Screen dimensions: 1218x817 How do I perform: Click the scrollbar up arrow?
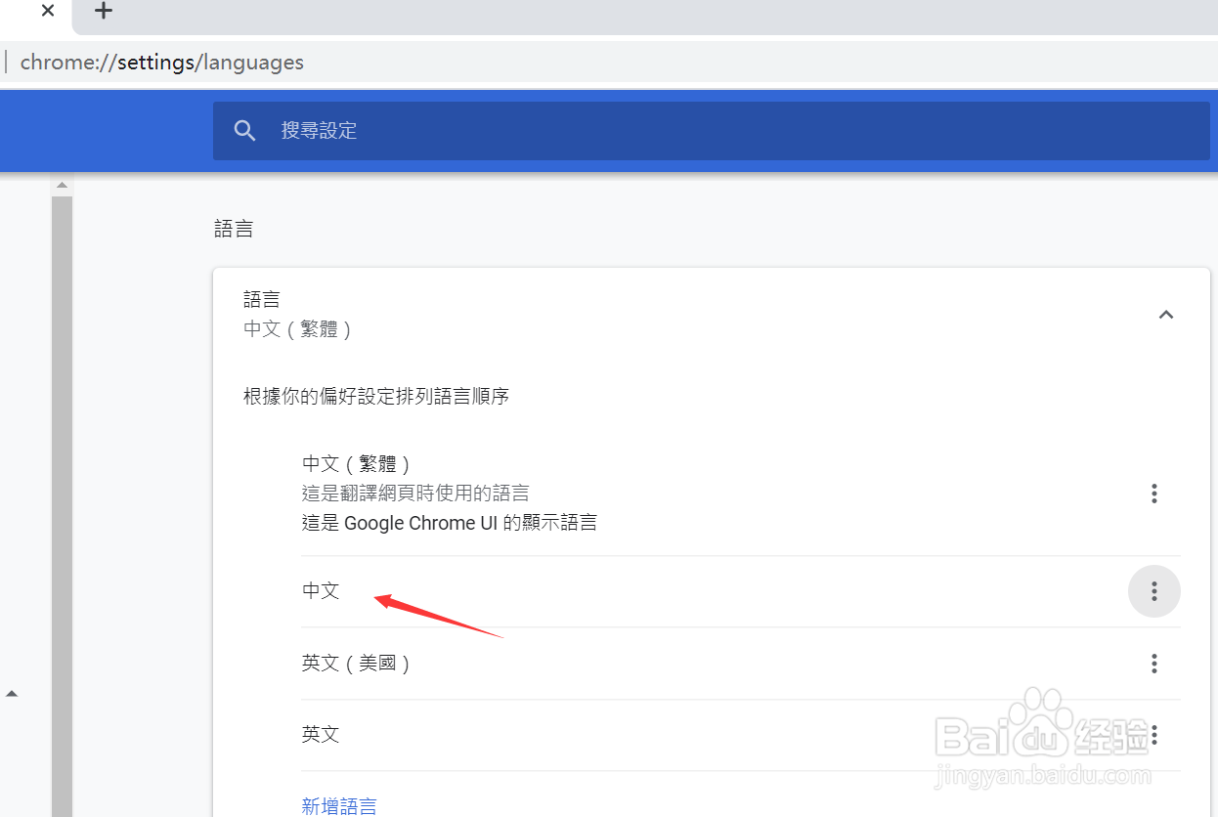[62, 184]
